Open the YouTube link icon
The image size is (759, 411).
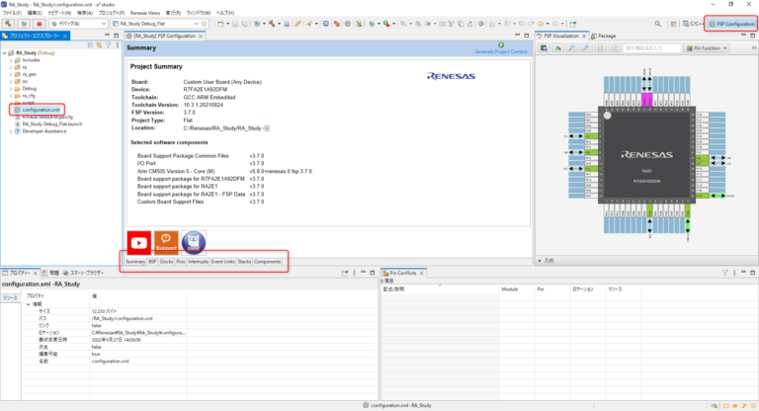pos(139,243)
